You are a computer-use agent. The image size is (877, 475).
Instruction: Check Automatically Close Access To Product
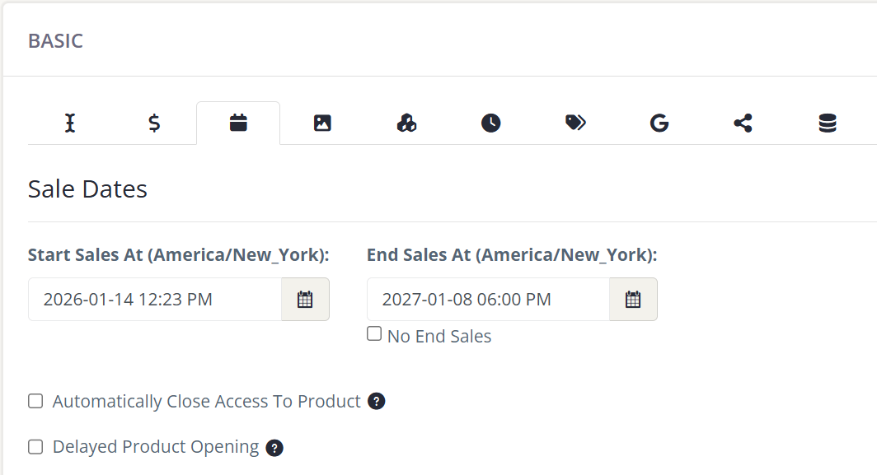pyautogui.click(x=35, y=400)
